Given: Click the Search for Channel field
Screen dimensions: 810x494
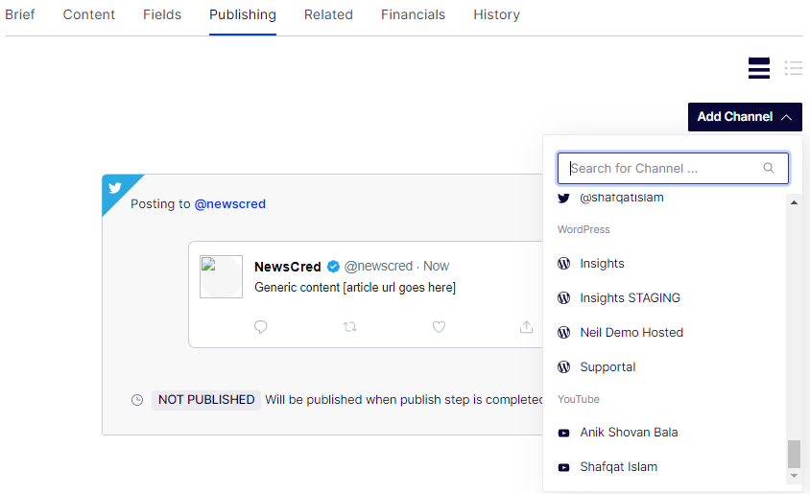Looking at the screenshot, I should click(673, 168).
